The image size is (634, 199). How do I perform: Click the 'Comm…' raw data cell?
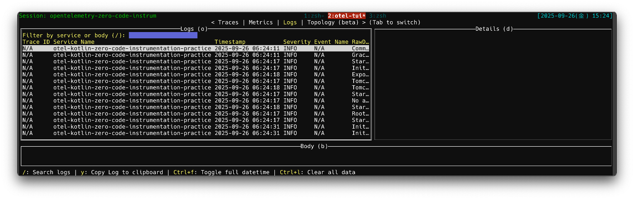pyautogui.click(x=360, y=48)
